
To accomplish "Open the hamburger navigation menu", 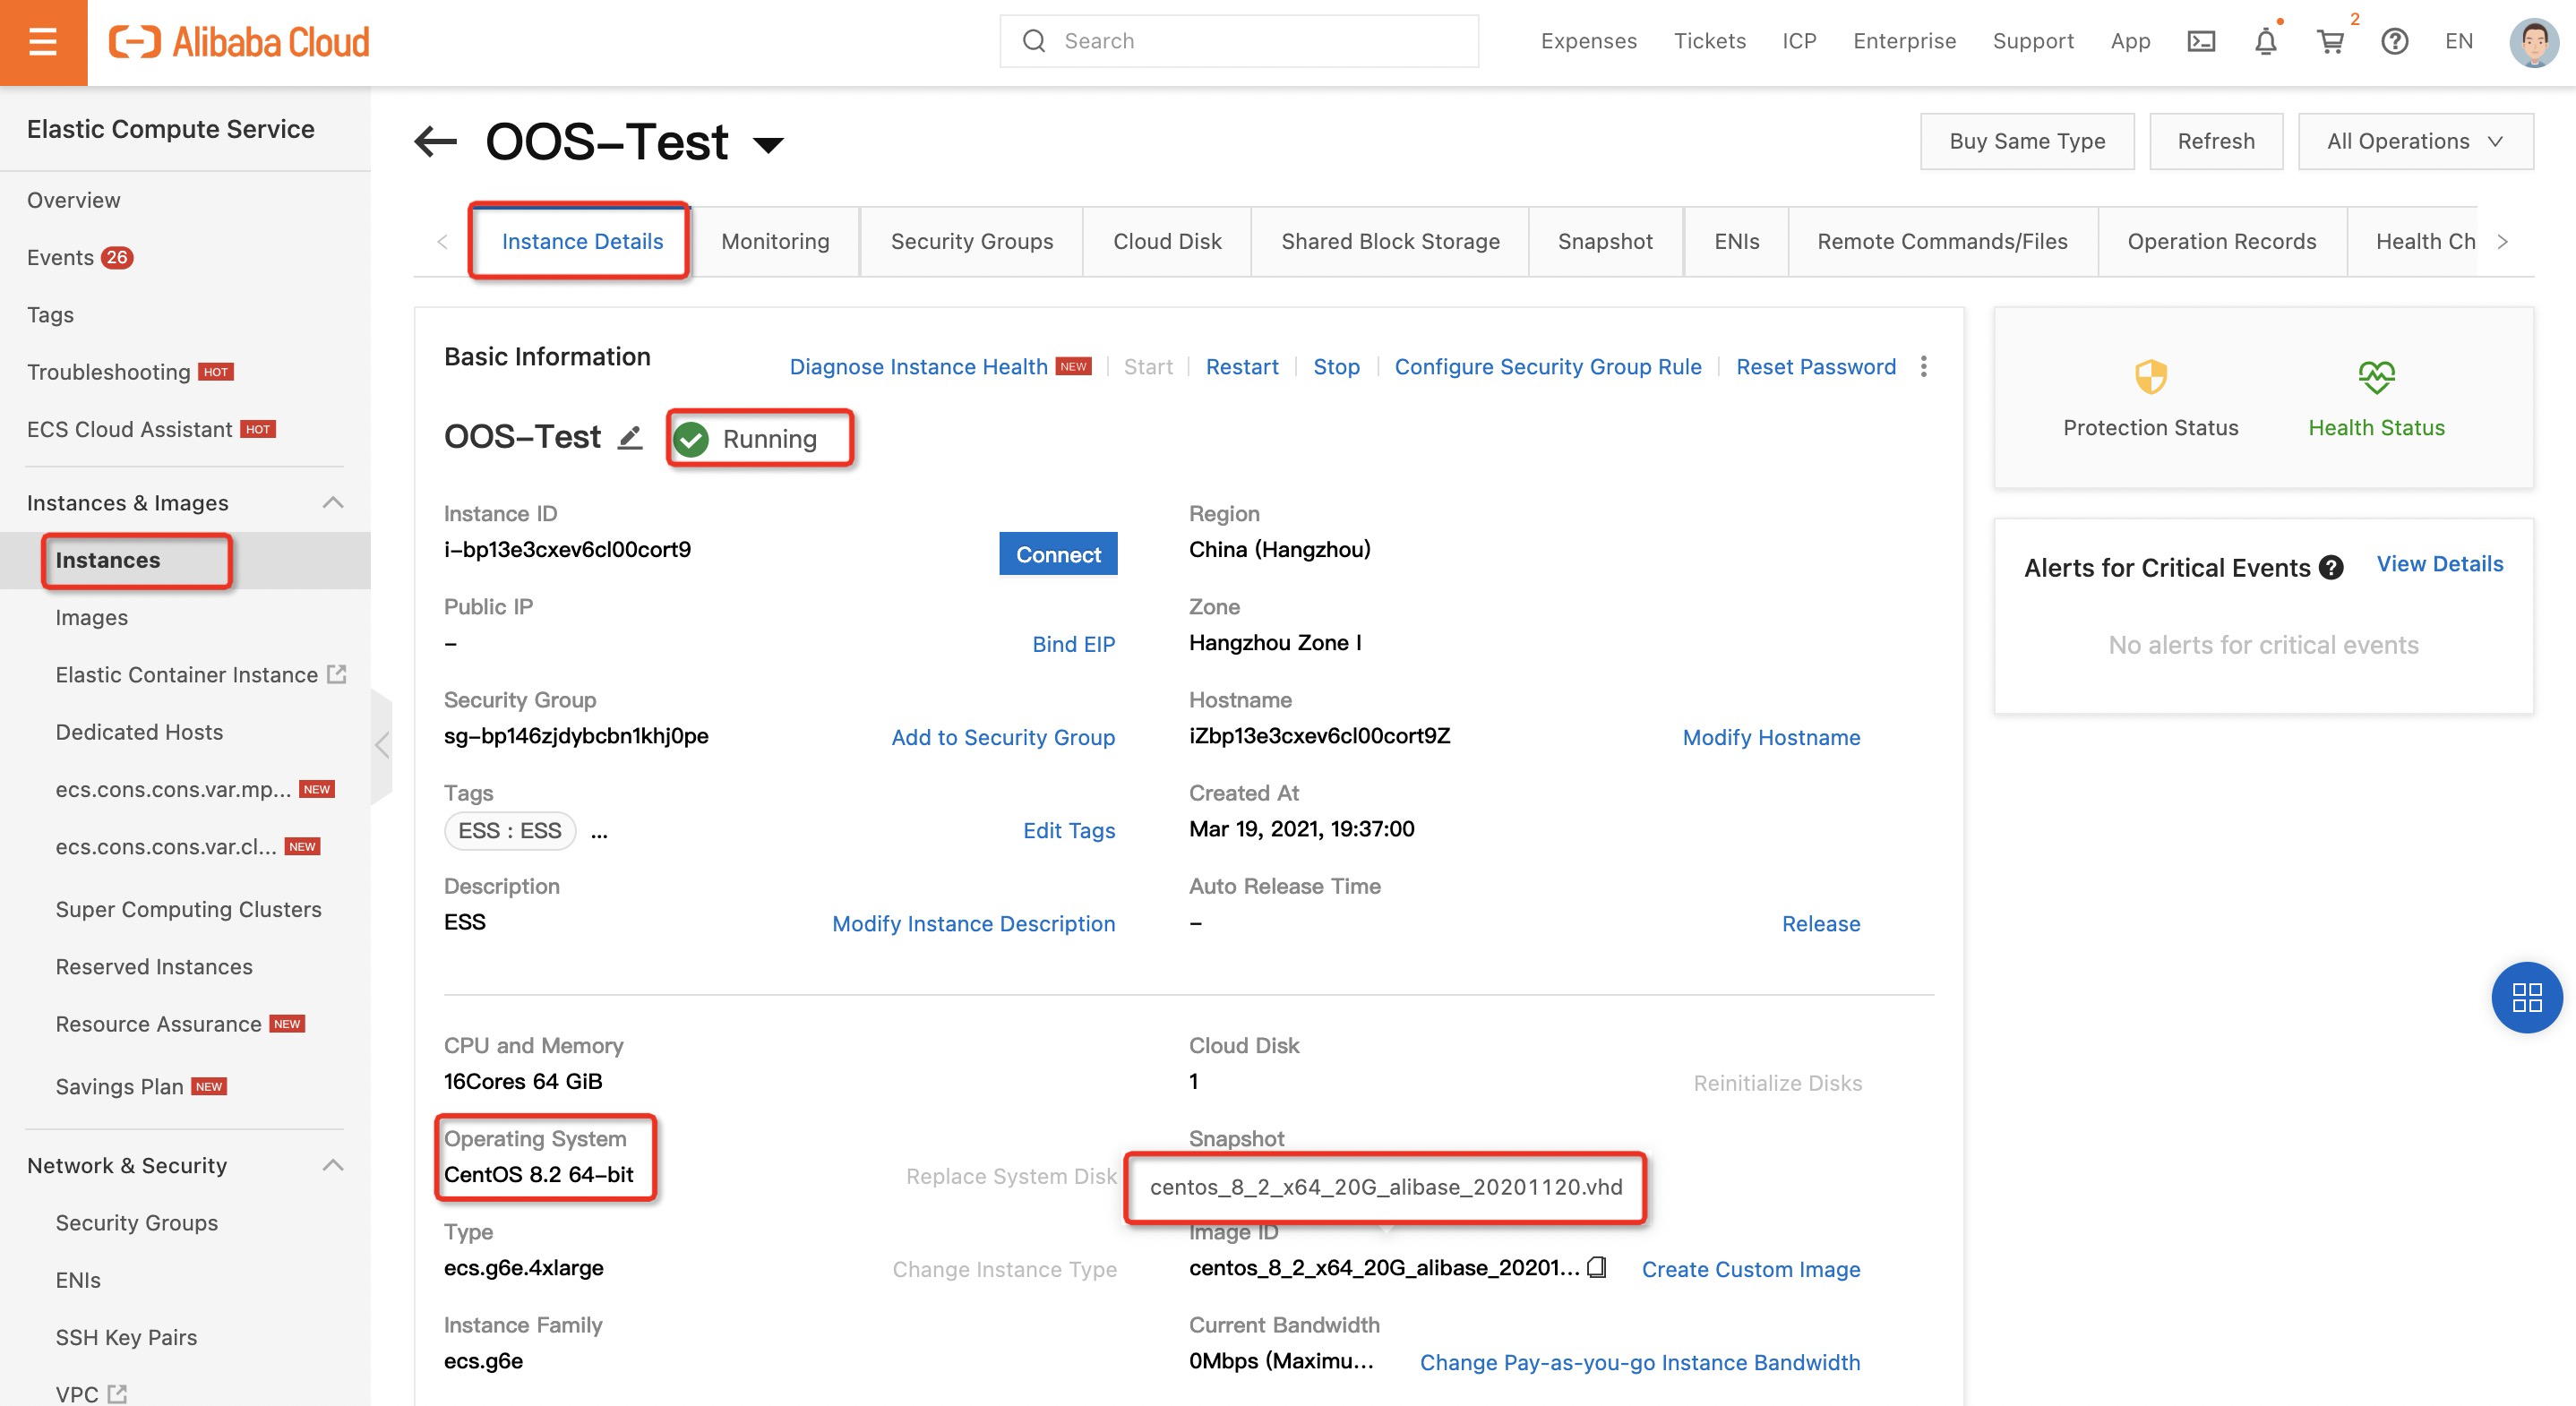I will (x=43, y=42).
